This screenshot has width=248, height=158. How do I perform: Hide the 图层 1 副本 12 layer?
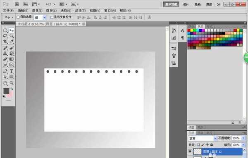[190, 151]
